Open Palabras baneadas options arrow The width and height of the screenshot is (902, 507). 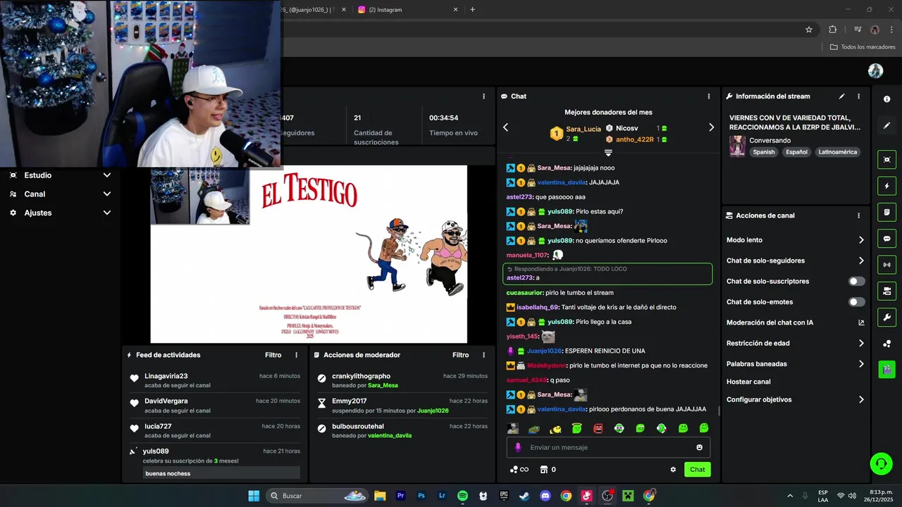(861, 364)
